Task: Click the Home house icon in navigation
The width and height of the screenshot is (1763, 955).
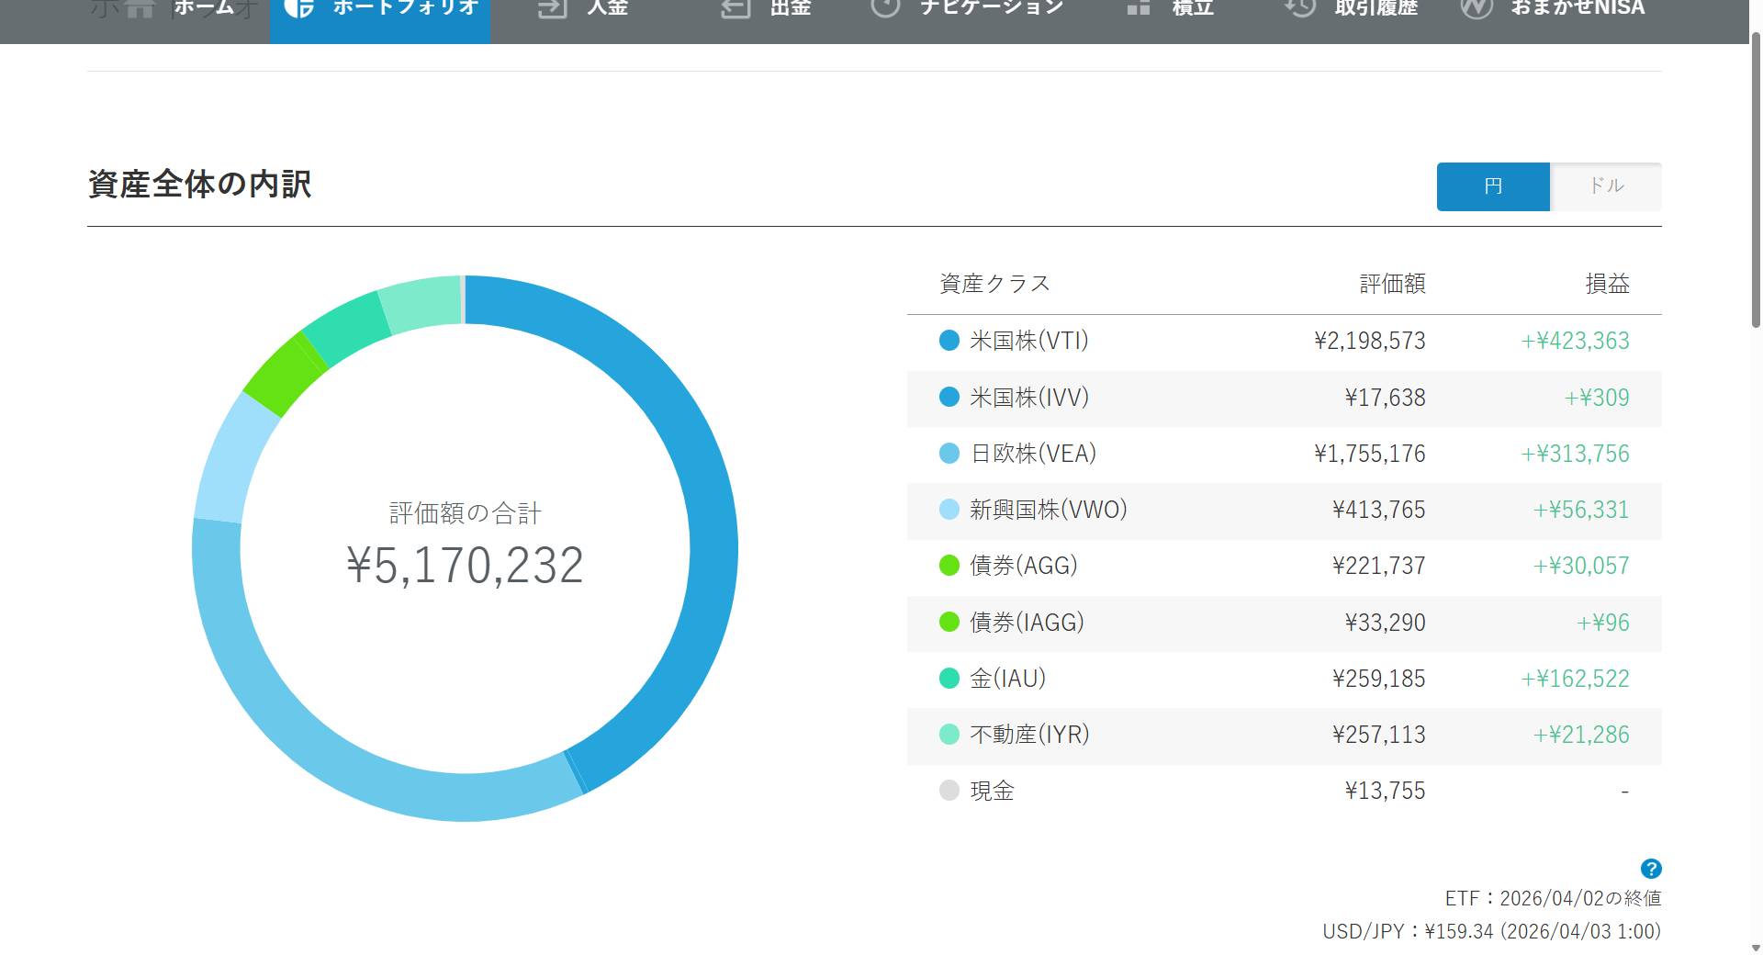Action: tap(140, 8)
